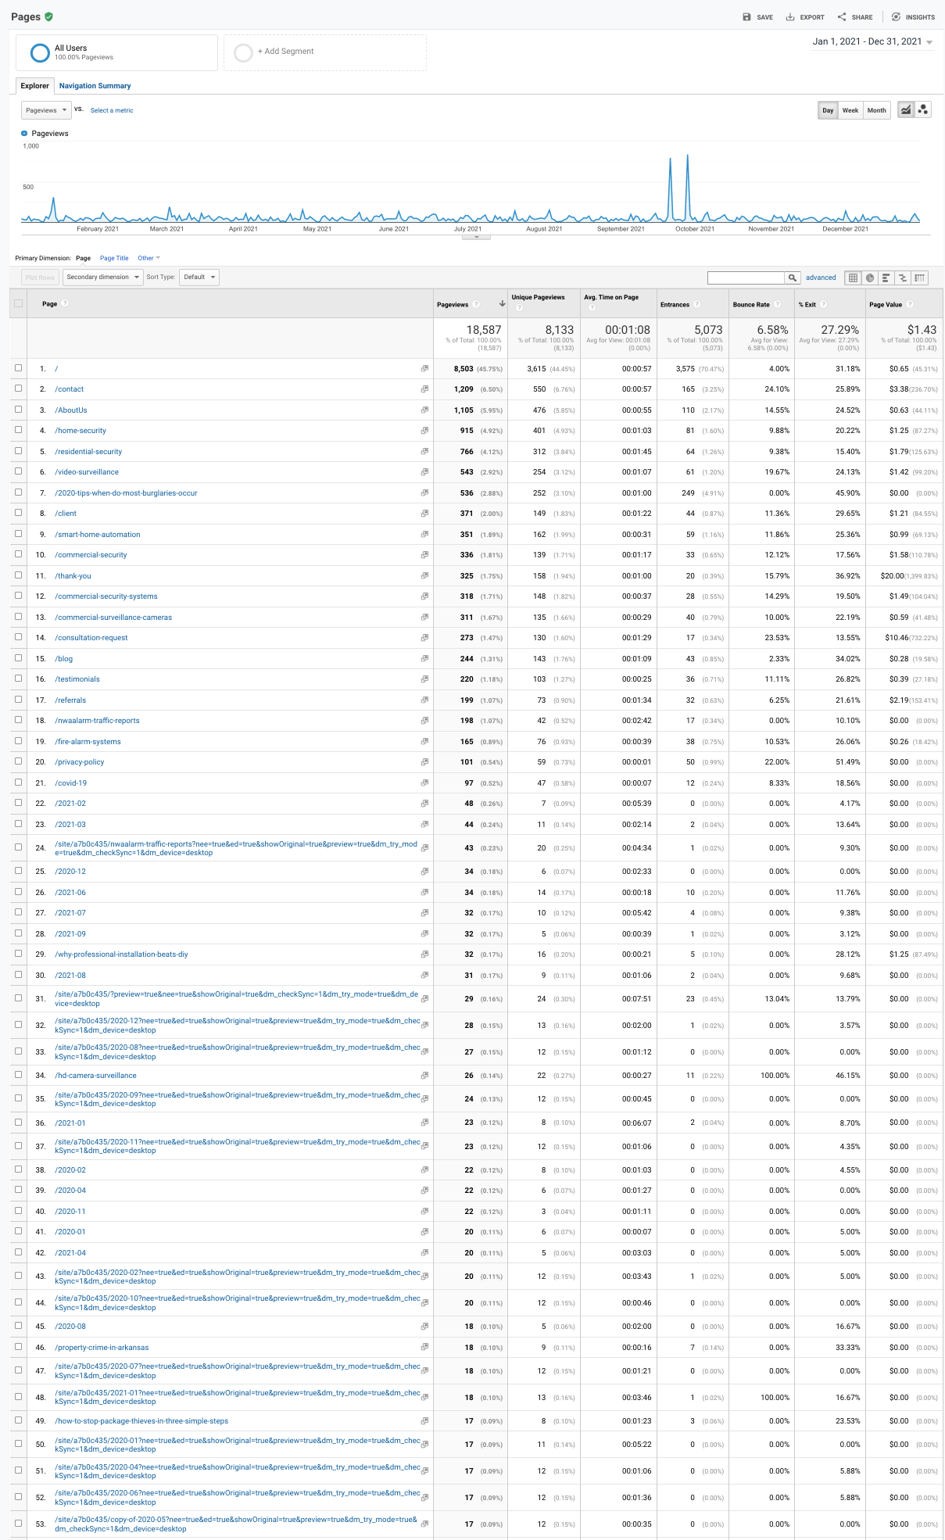
Task: Check the box for /contact row
Action: [x=18, y=389]
